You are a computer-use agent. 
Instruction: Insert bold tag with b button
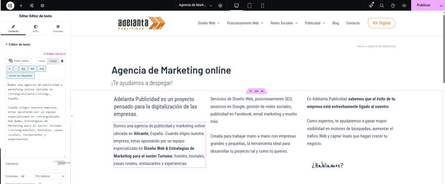click(10, 69)
